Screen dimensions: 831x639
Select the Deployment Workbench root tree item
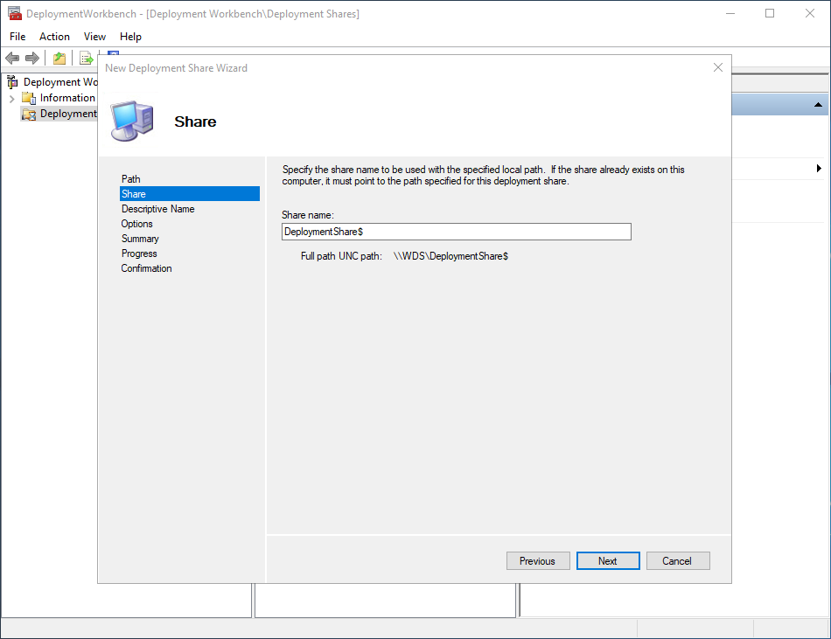click(60, 81)
